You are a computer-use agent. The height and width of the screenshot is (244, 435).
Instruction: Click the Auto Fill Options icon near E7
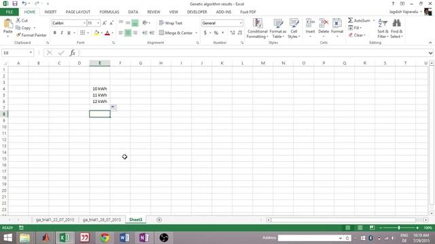point(114,108)
